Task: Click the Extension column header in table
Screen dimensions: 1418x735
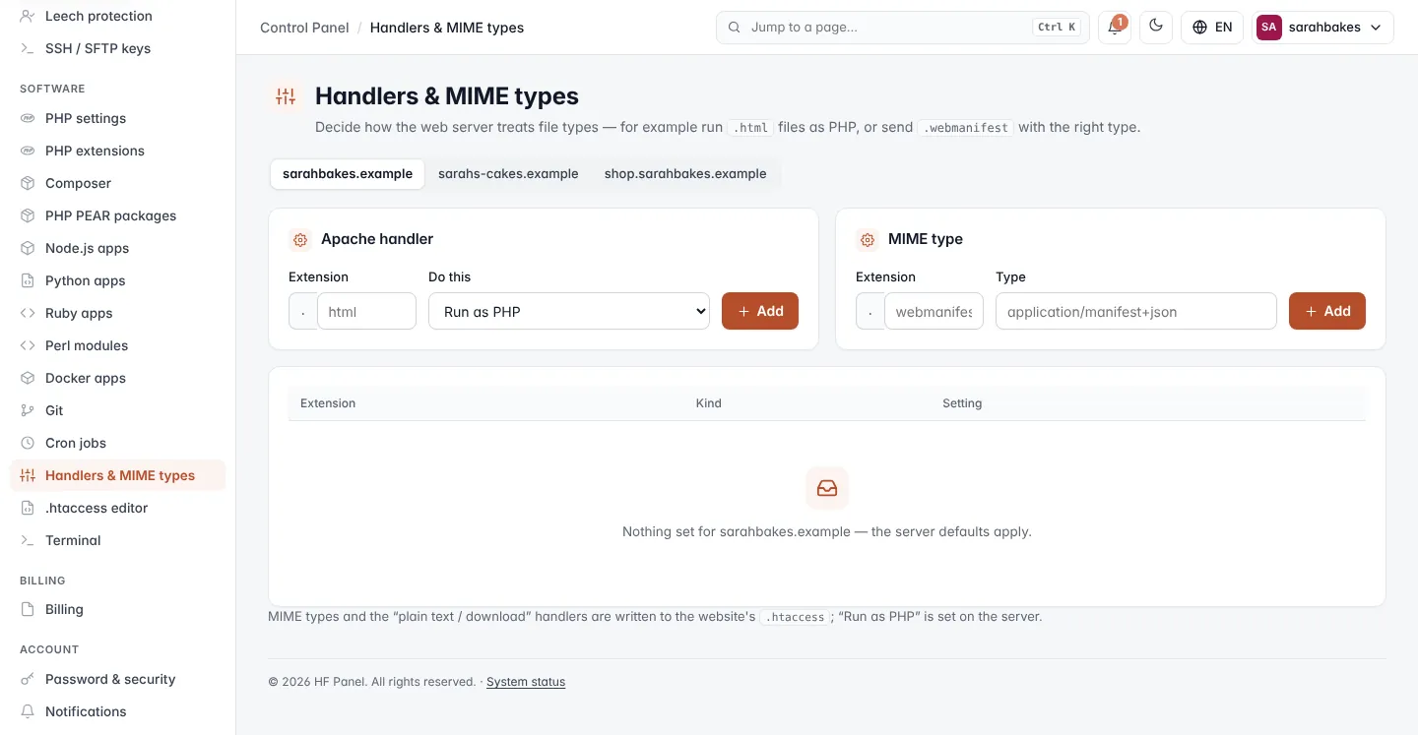Action: click(328, 403)
